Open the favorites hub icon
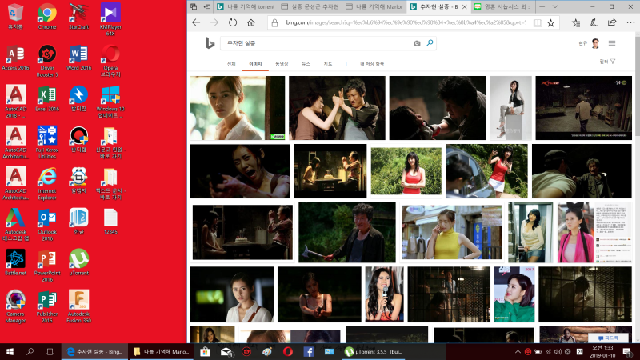The width and height of the screenshot is (640, 360). pyautogui.click(x=576, y=23)
